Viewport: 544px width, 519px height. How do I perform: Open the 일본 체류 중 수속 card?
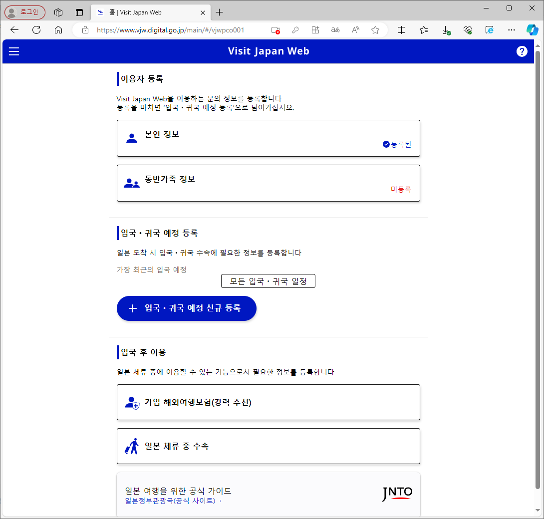(269, 446)
